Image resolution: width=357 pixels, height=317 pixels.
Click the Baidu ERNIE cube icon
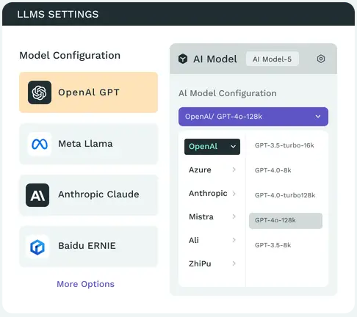pyautogui.click(x=37, y=247)
